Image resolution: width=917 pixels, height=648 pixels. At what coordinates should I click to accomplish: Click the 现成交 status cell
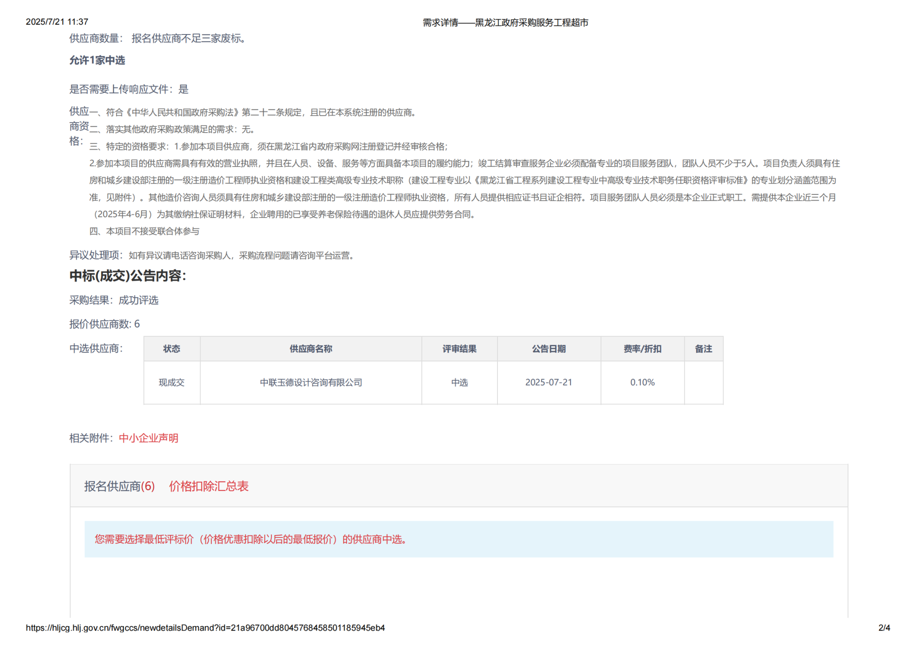171,382
